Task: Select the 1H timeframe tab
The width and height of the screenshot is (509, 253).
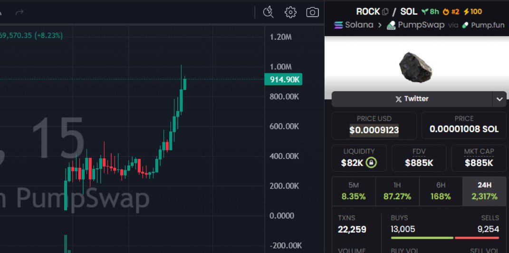Action: pyautogui.click(x=397, y=191)
